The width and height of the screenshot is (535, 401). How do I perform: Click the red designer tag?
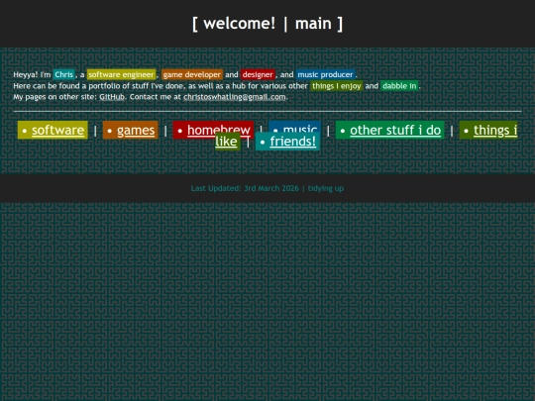(258, 74)
